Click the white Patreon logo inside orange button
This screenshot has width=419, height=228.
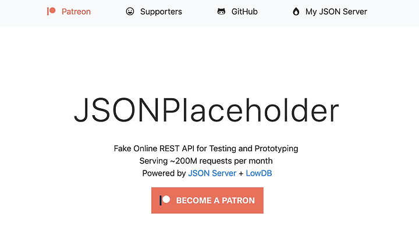click(165, 200)
